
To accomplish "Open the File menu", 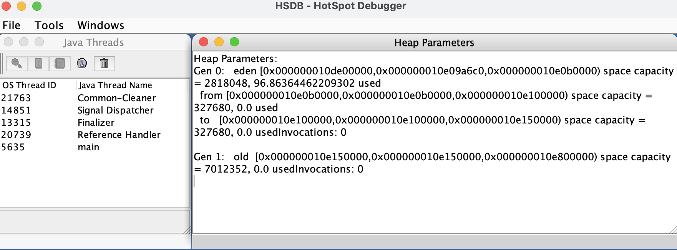I will (x=12, y=25).
